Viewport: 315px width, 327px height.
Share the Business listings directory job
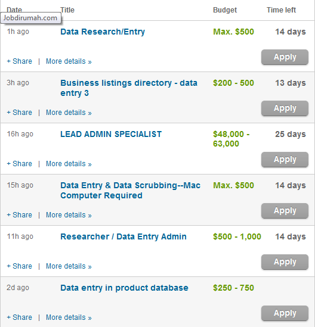click(20, 113)
